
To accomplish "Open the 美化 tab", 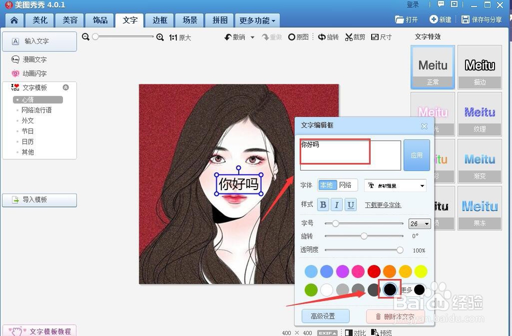I will click(x=40, y=20).
